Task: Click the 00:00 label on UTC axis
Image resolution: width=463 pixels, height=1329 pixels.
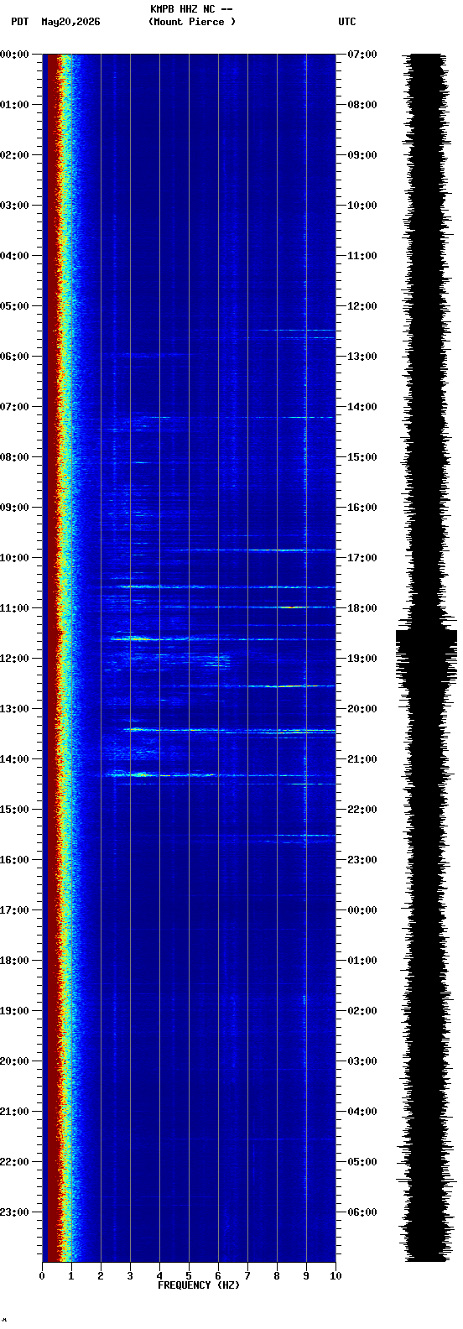Action: tap(362, 910)
